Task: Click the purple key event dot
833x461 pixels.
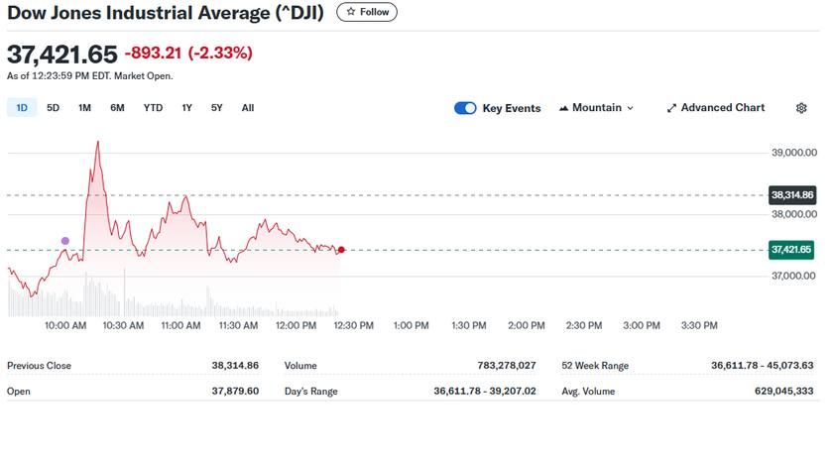Action: coord(65,241)
